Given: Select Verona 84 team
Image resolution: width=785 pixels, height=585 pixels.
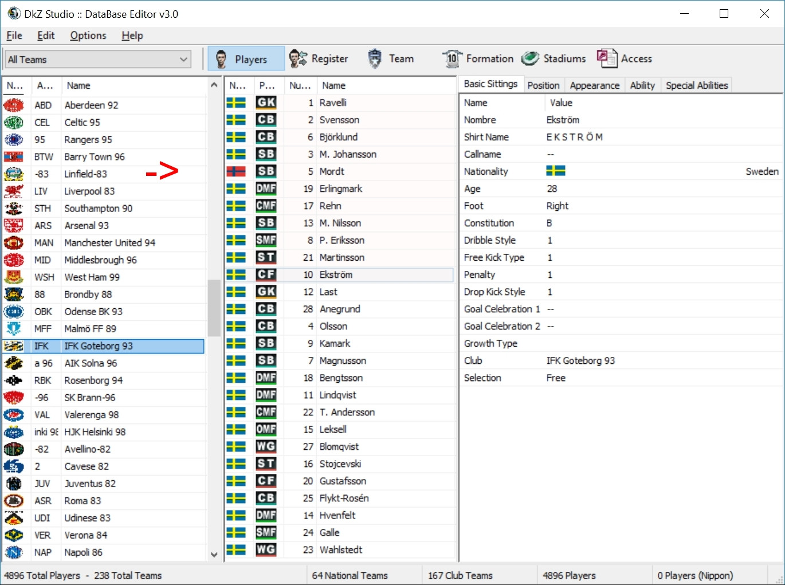Looking at the screenshot, I should (103, 535).
